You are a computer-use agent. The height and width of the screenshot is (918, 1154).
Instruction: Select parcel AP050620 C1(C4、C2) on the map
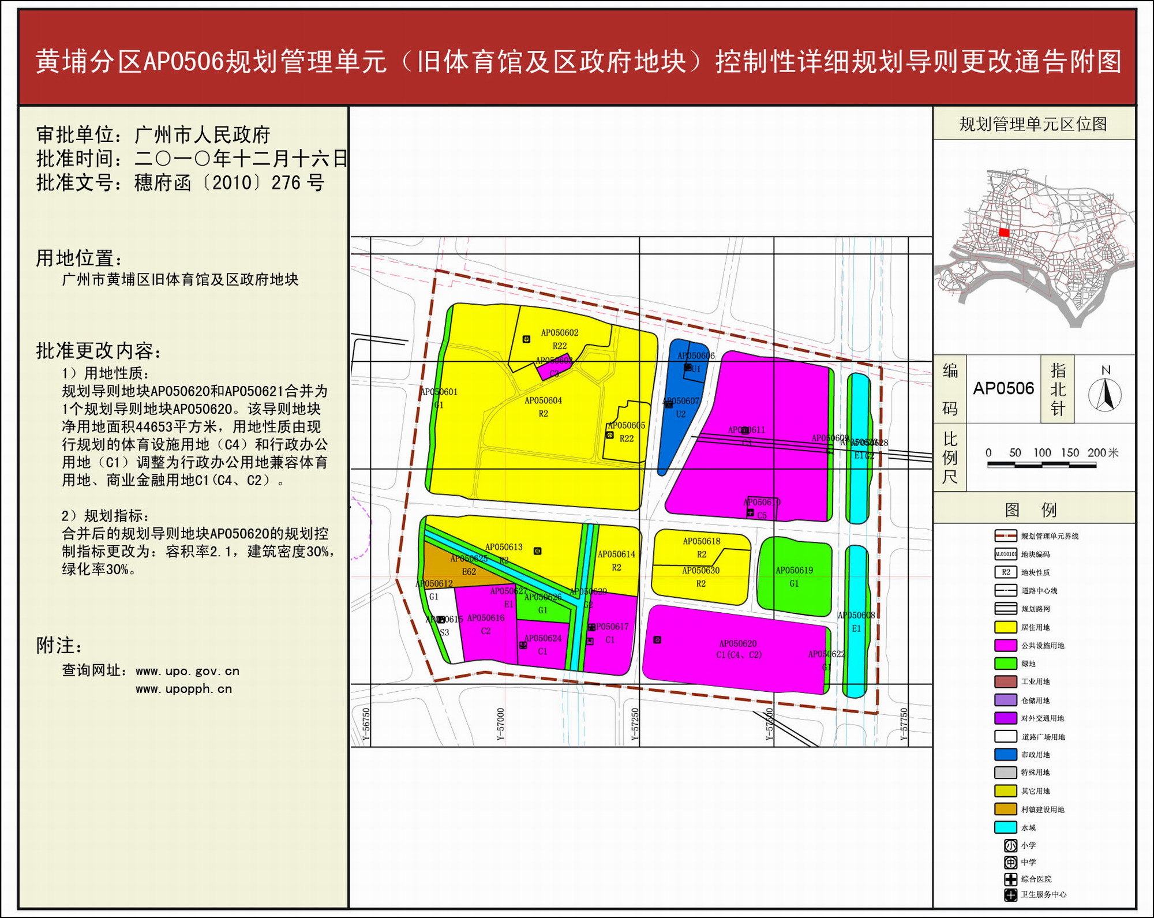pyautogui.click(x=738, y=649)
